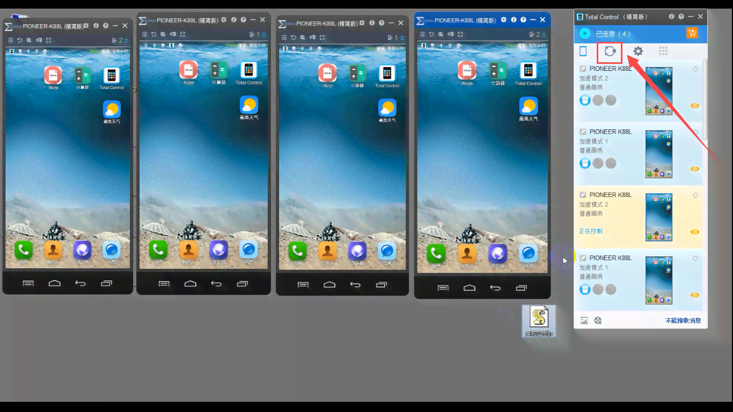The image size is (733, 412).
Task: Select the thumbnail of the 正在控制 device
Action: tap(659, 217)
